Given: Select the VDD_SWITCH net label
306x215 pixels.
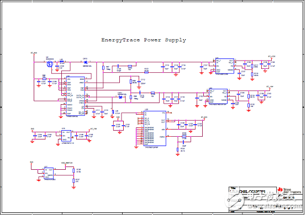Looking at the screenshot, I should coord(67,163).
